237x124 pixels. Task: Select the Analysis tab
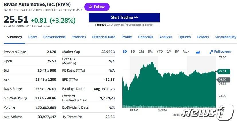[x=166, y=37]
